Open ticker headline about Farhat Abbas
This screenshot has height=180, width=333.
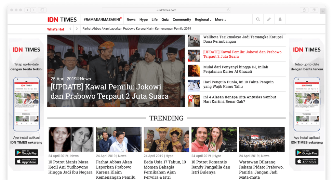pyautogui.click(x=137, y=28)
